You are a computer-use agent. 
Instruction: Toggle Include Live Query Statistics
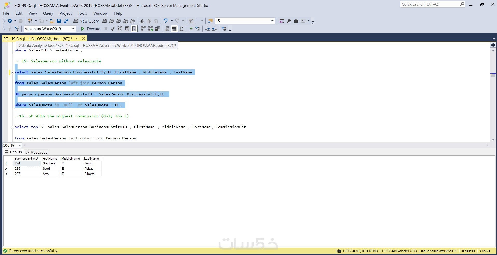[x=151, y=29]
